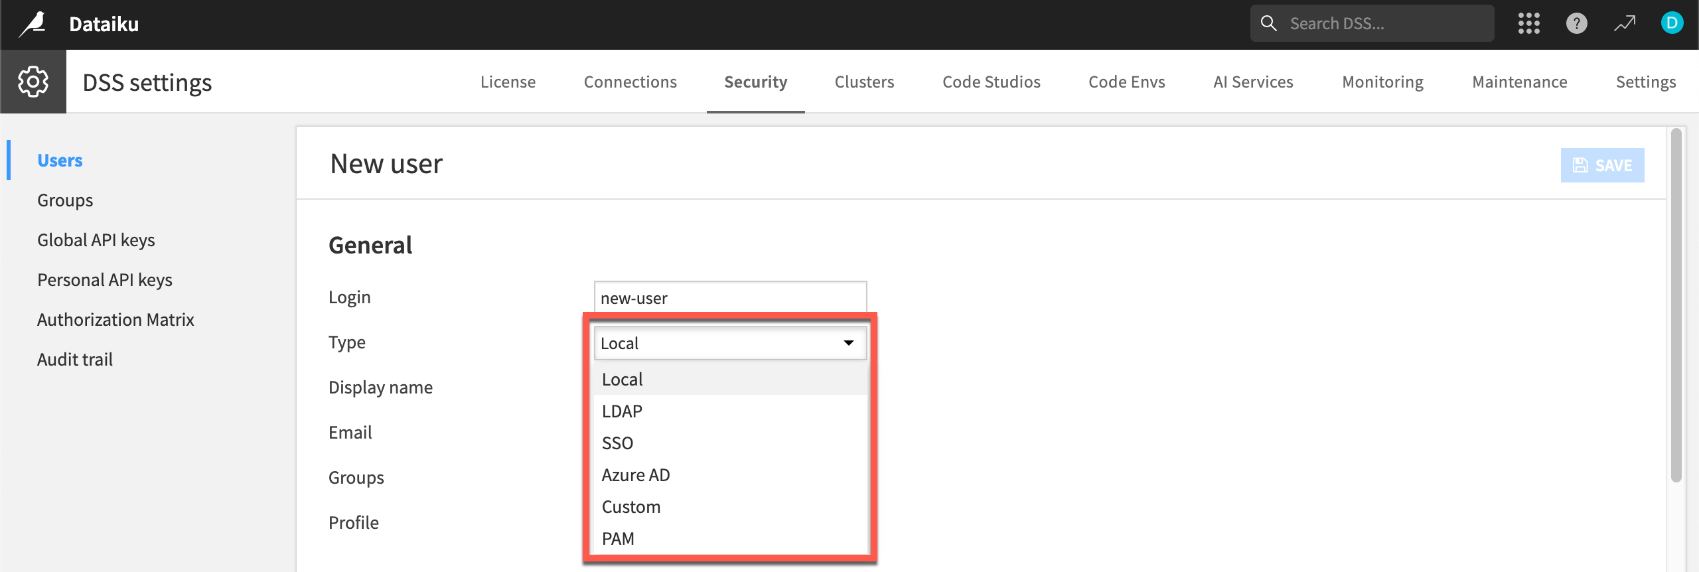Image resolution: width=1699 pixels, height=572 pixels.
Task: Click the General section heading
Action: [x=370, y=245]
